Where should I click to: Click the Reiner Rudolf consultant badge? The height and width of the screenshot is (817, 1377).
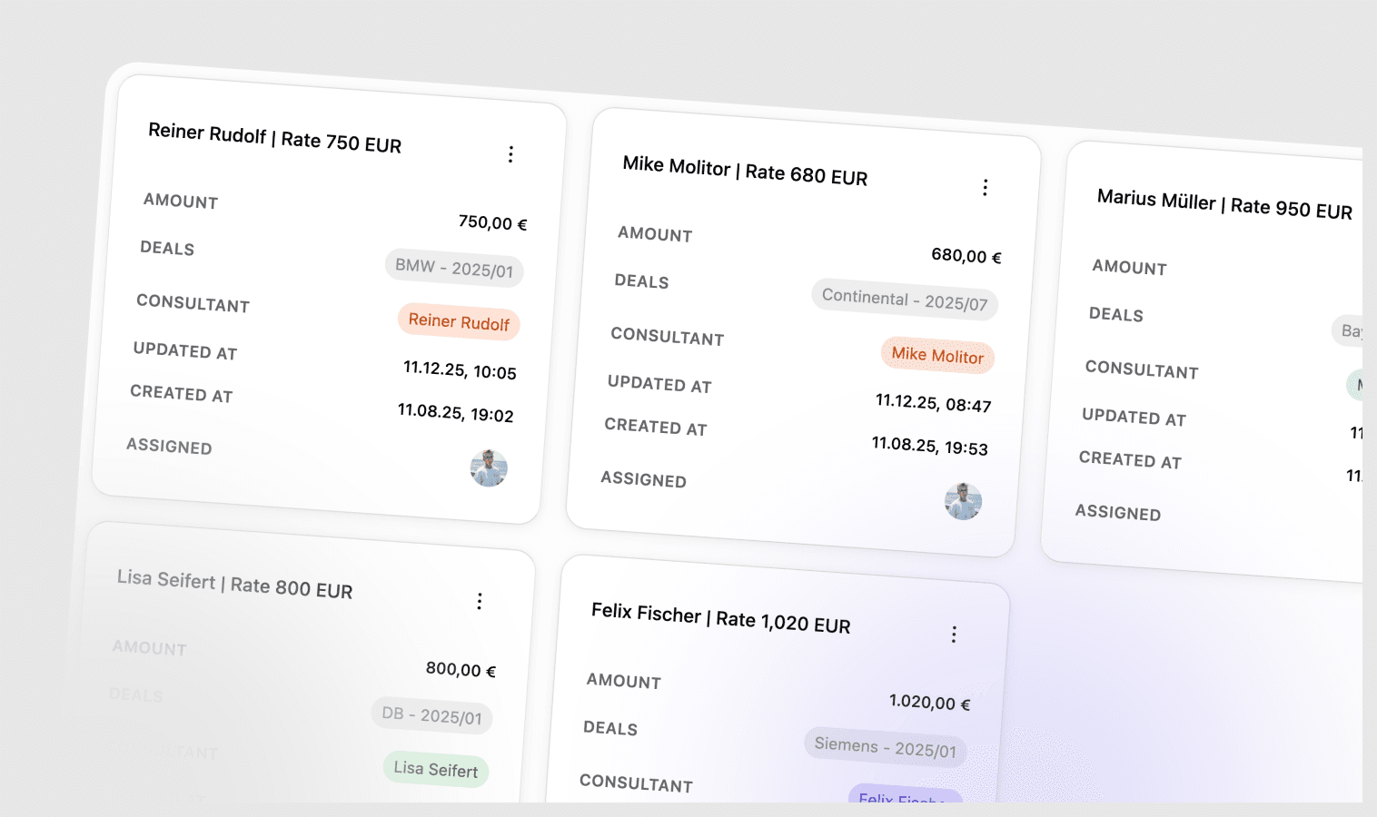[x=459, y=321]
